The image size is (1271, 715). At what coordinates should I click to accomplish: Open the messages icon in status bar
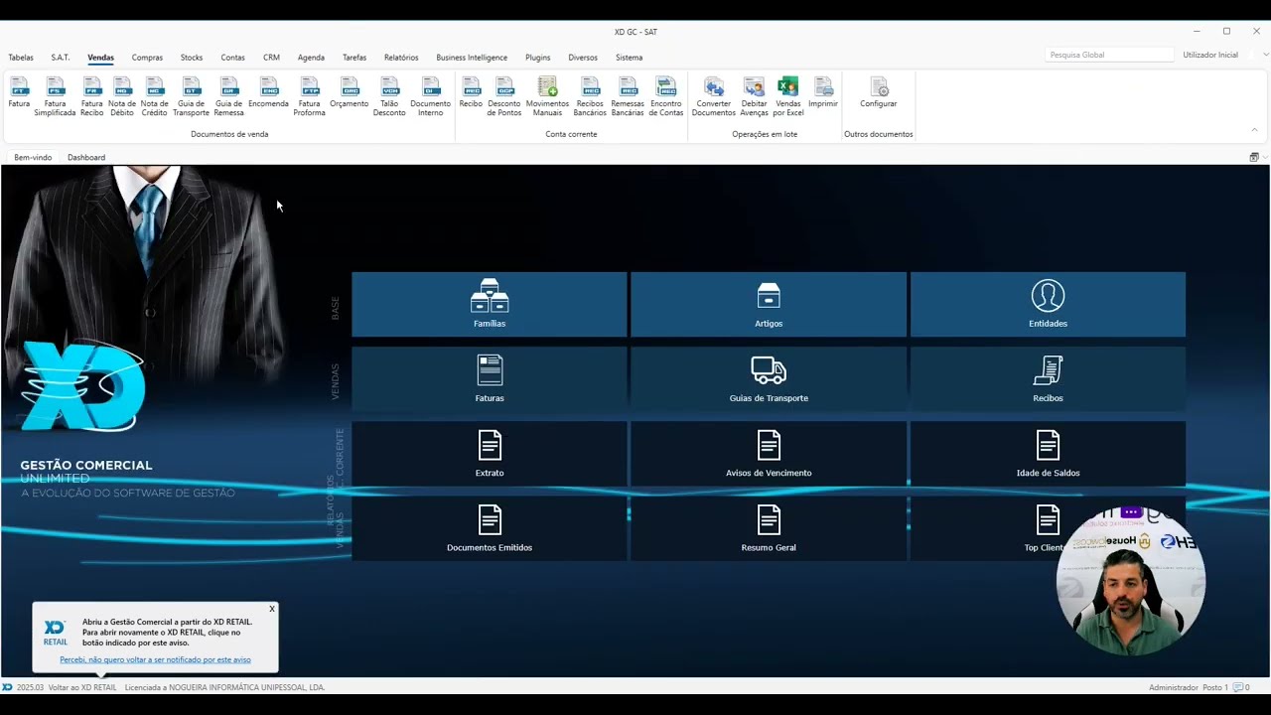coord(1237,687)
